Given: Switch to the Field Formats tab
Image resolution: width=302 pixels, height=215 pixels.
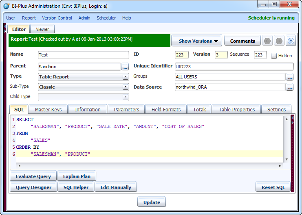Looking at the screenshot, I should (166, 109).
